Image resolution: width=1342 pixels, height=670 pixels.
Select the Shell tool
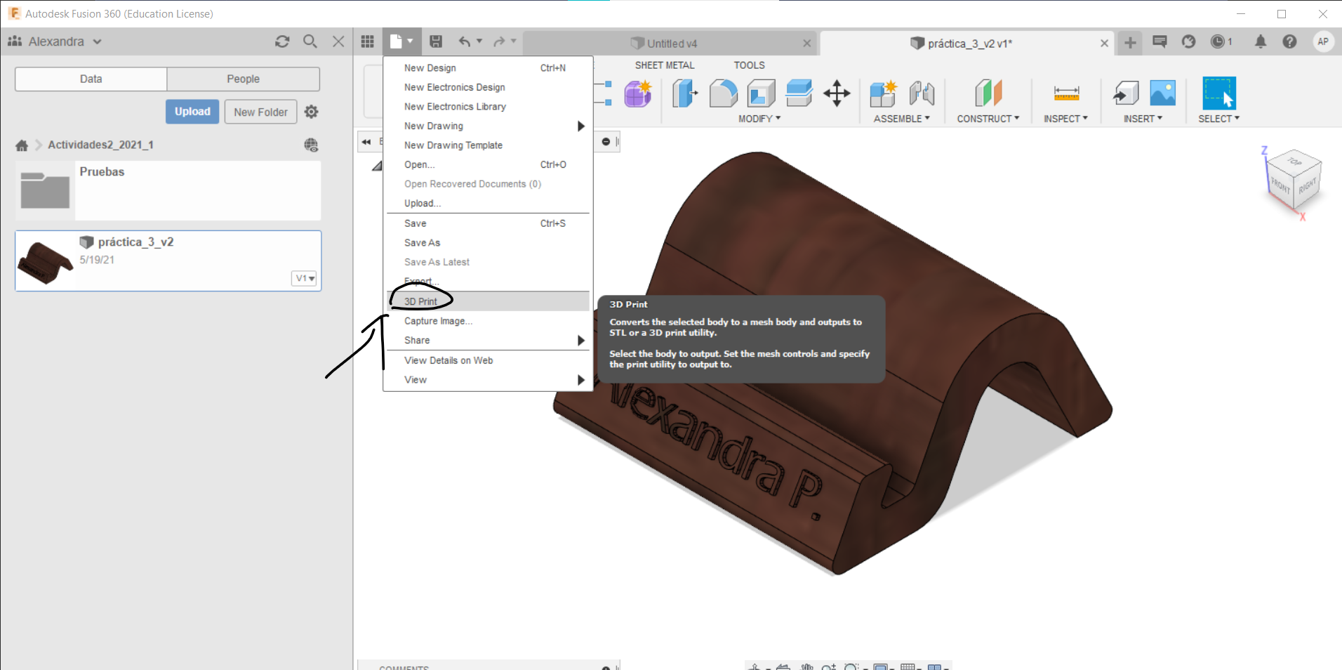tap(762, 93)
